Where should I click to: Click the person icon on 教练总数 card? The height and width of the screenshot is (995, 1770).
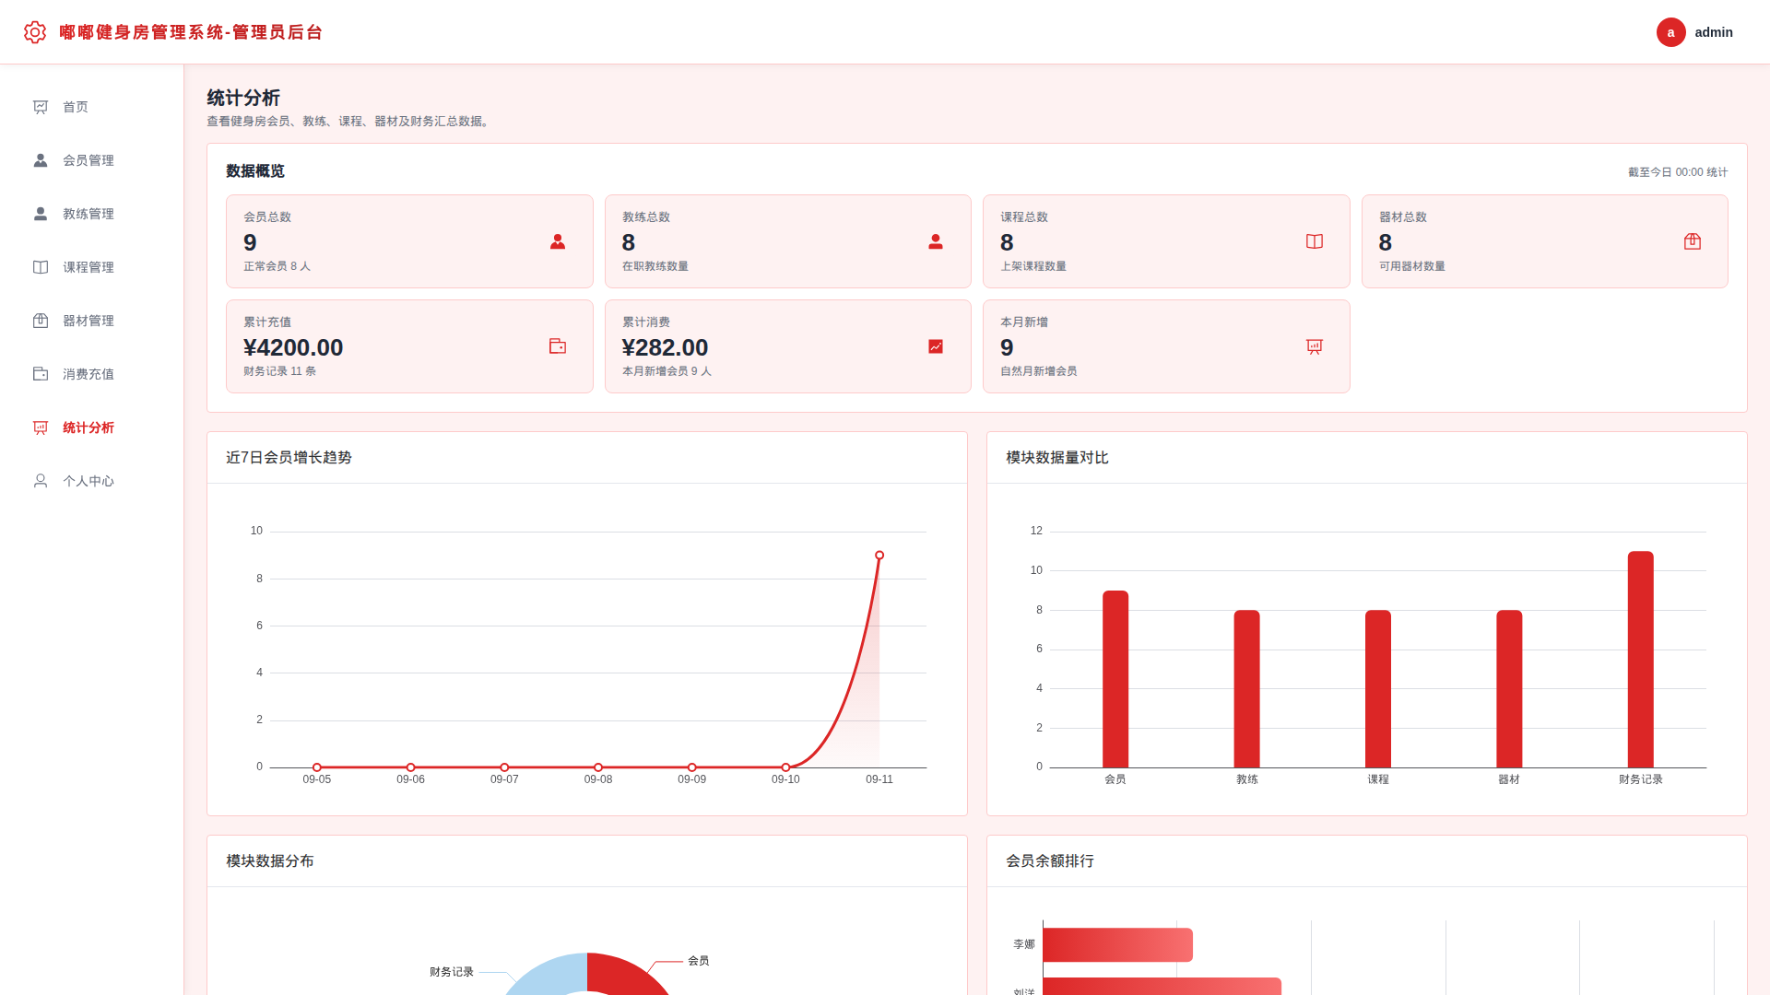tap(936, 241)
